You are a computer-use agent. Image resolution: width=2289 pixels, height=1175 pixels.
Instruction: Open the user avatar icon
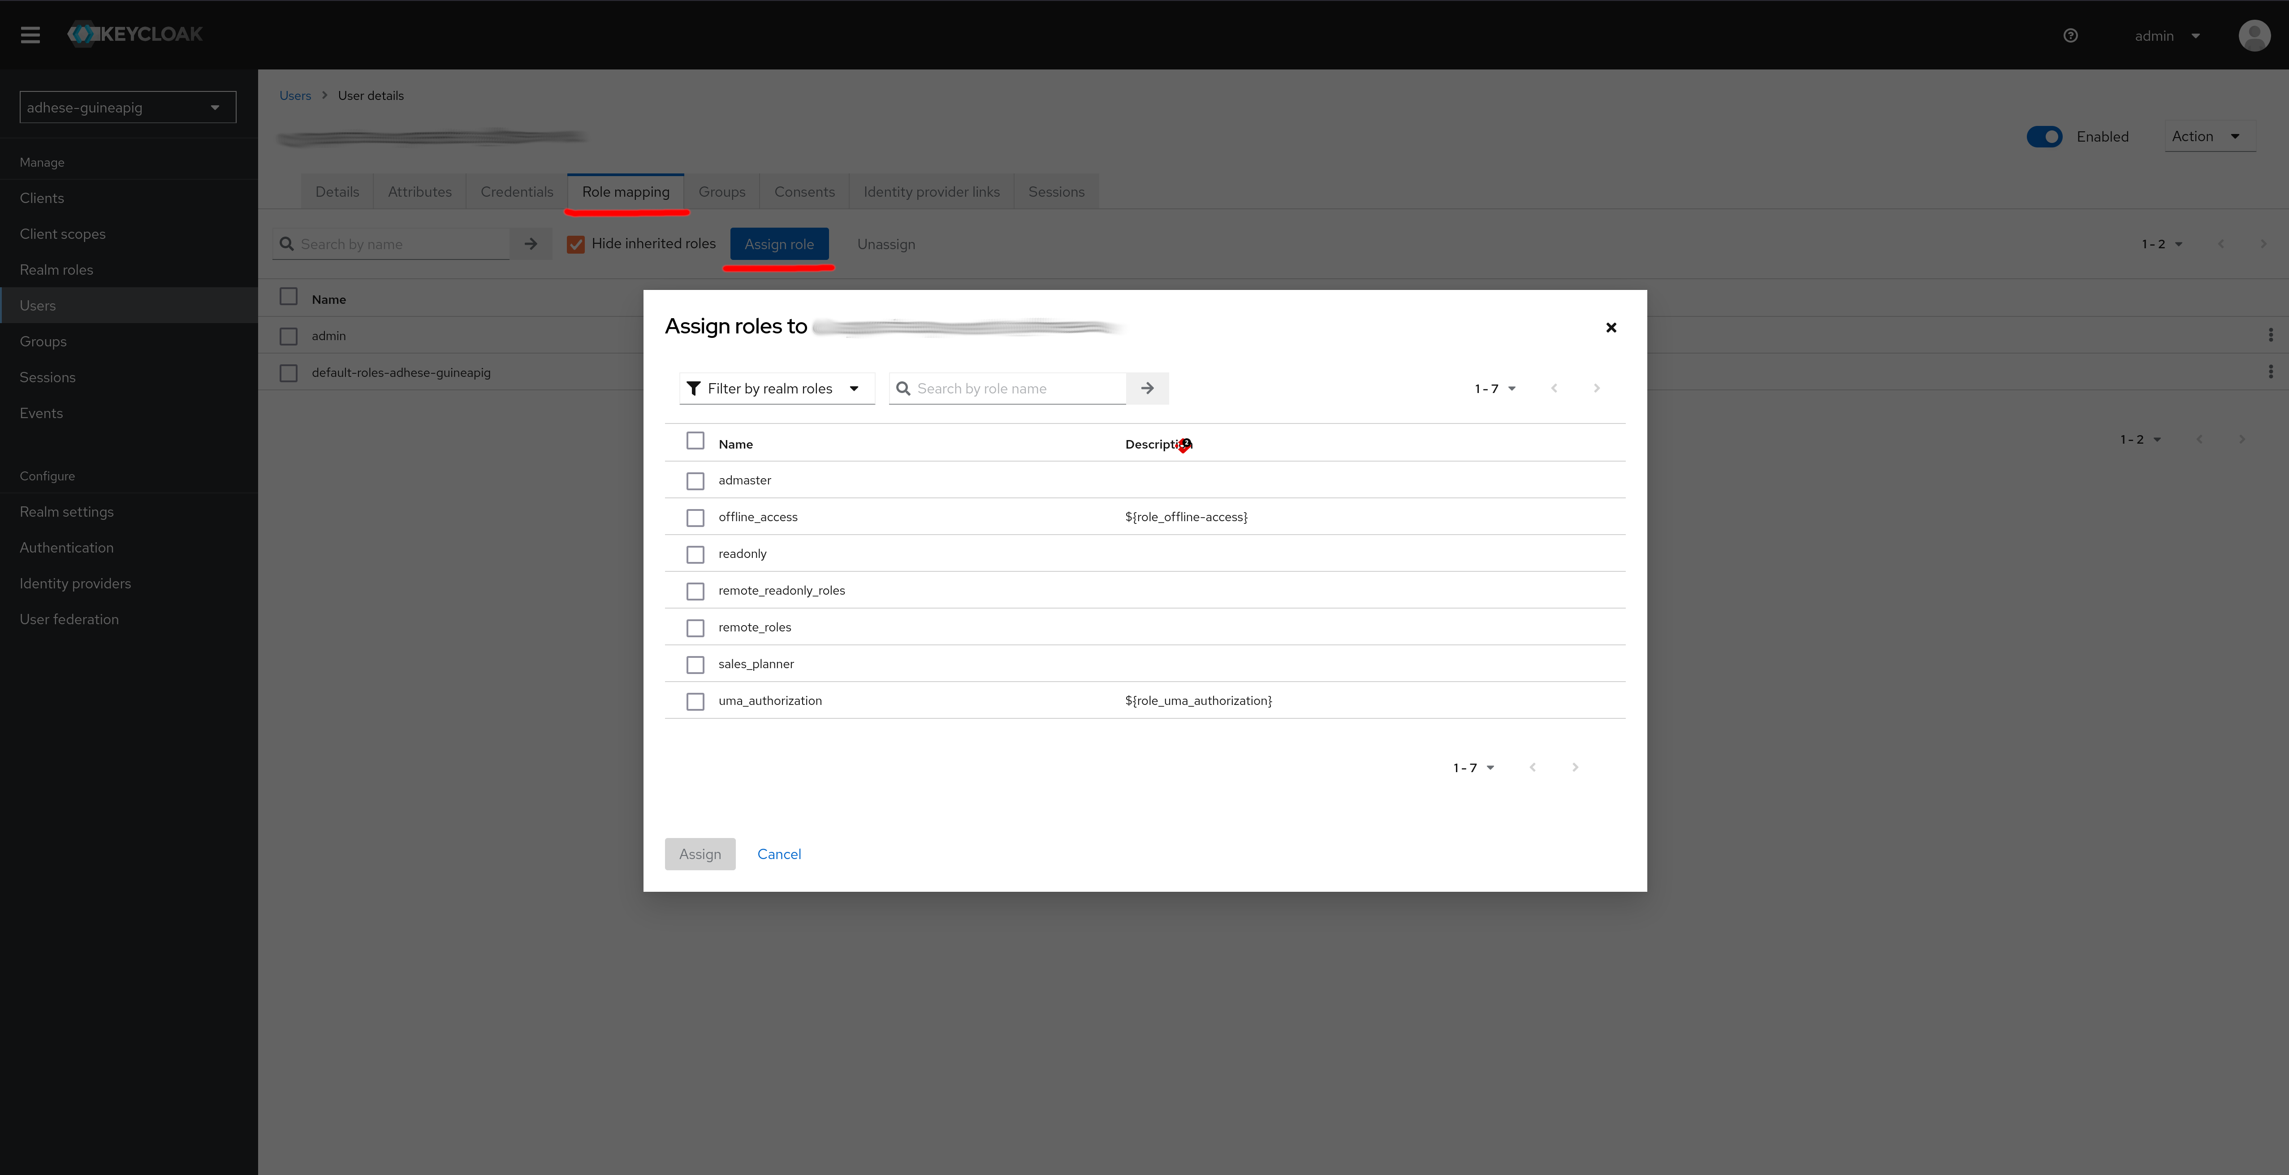pos(2254,35)
